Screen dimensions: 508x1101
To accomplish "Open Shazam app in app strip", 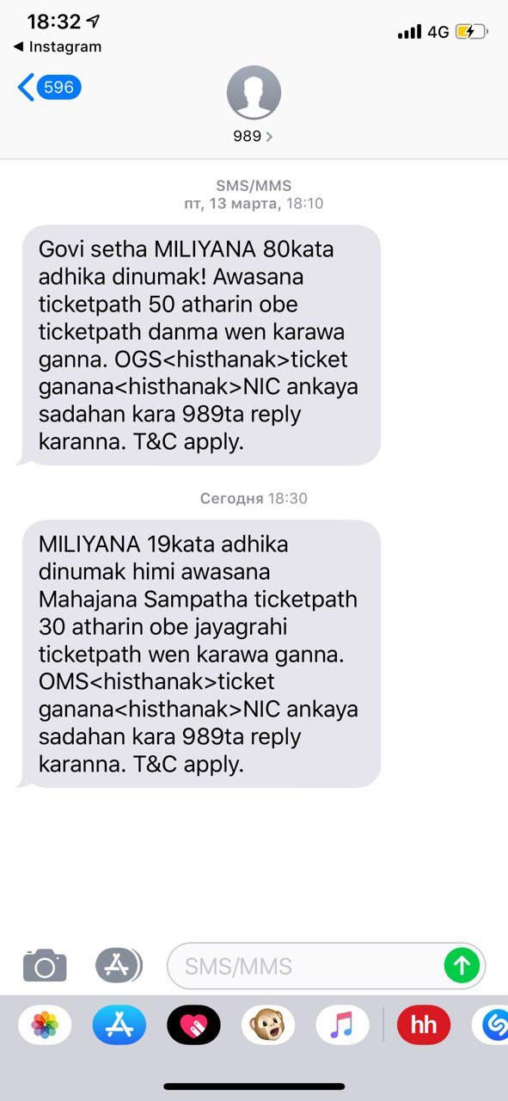I will [492, 1024].
